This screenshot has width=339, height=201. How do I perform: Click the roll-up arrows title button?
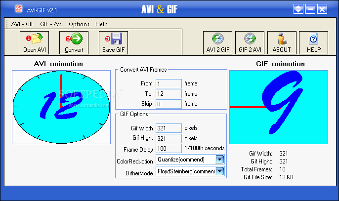tap(298, 9)
